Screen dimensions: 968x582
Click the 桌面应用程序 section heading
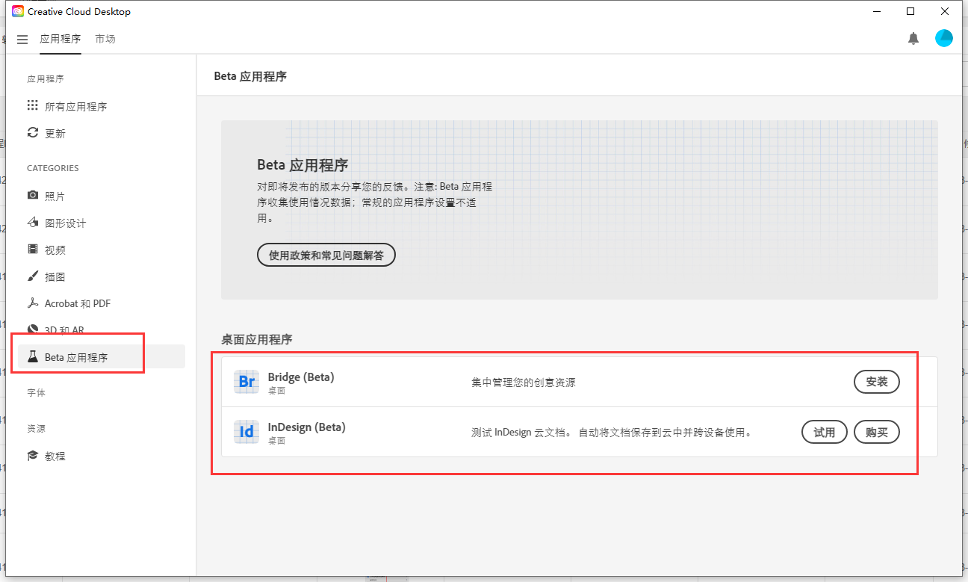click(257, 339)
